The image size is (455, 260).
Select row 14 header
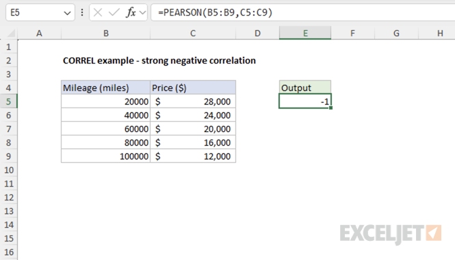8,224
